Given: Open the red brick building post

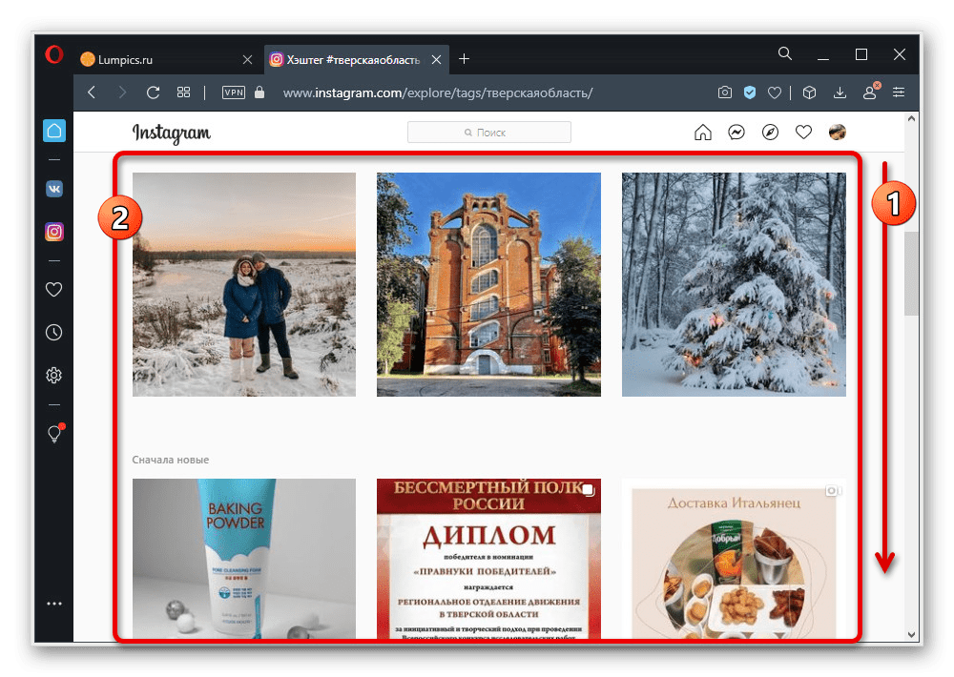Looking at the screenshot, I should click(488, 285).
